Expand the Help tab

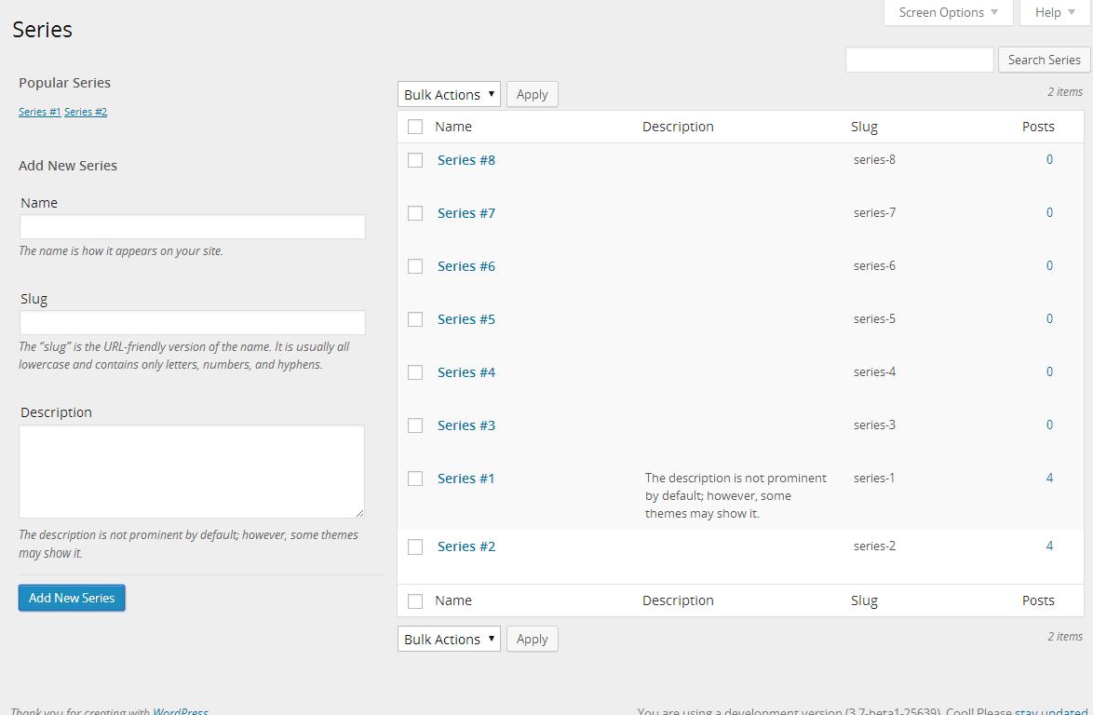pos(1055,12)
